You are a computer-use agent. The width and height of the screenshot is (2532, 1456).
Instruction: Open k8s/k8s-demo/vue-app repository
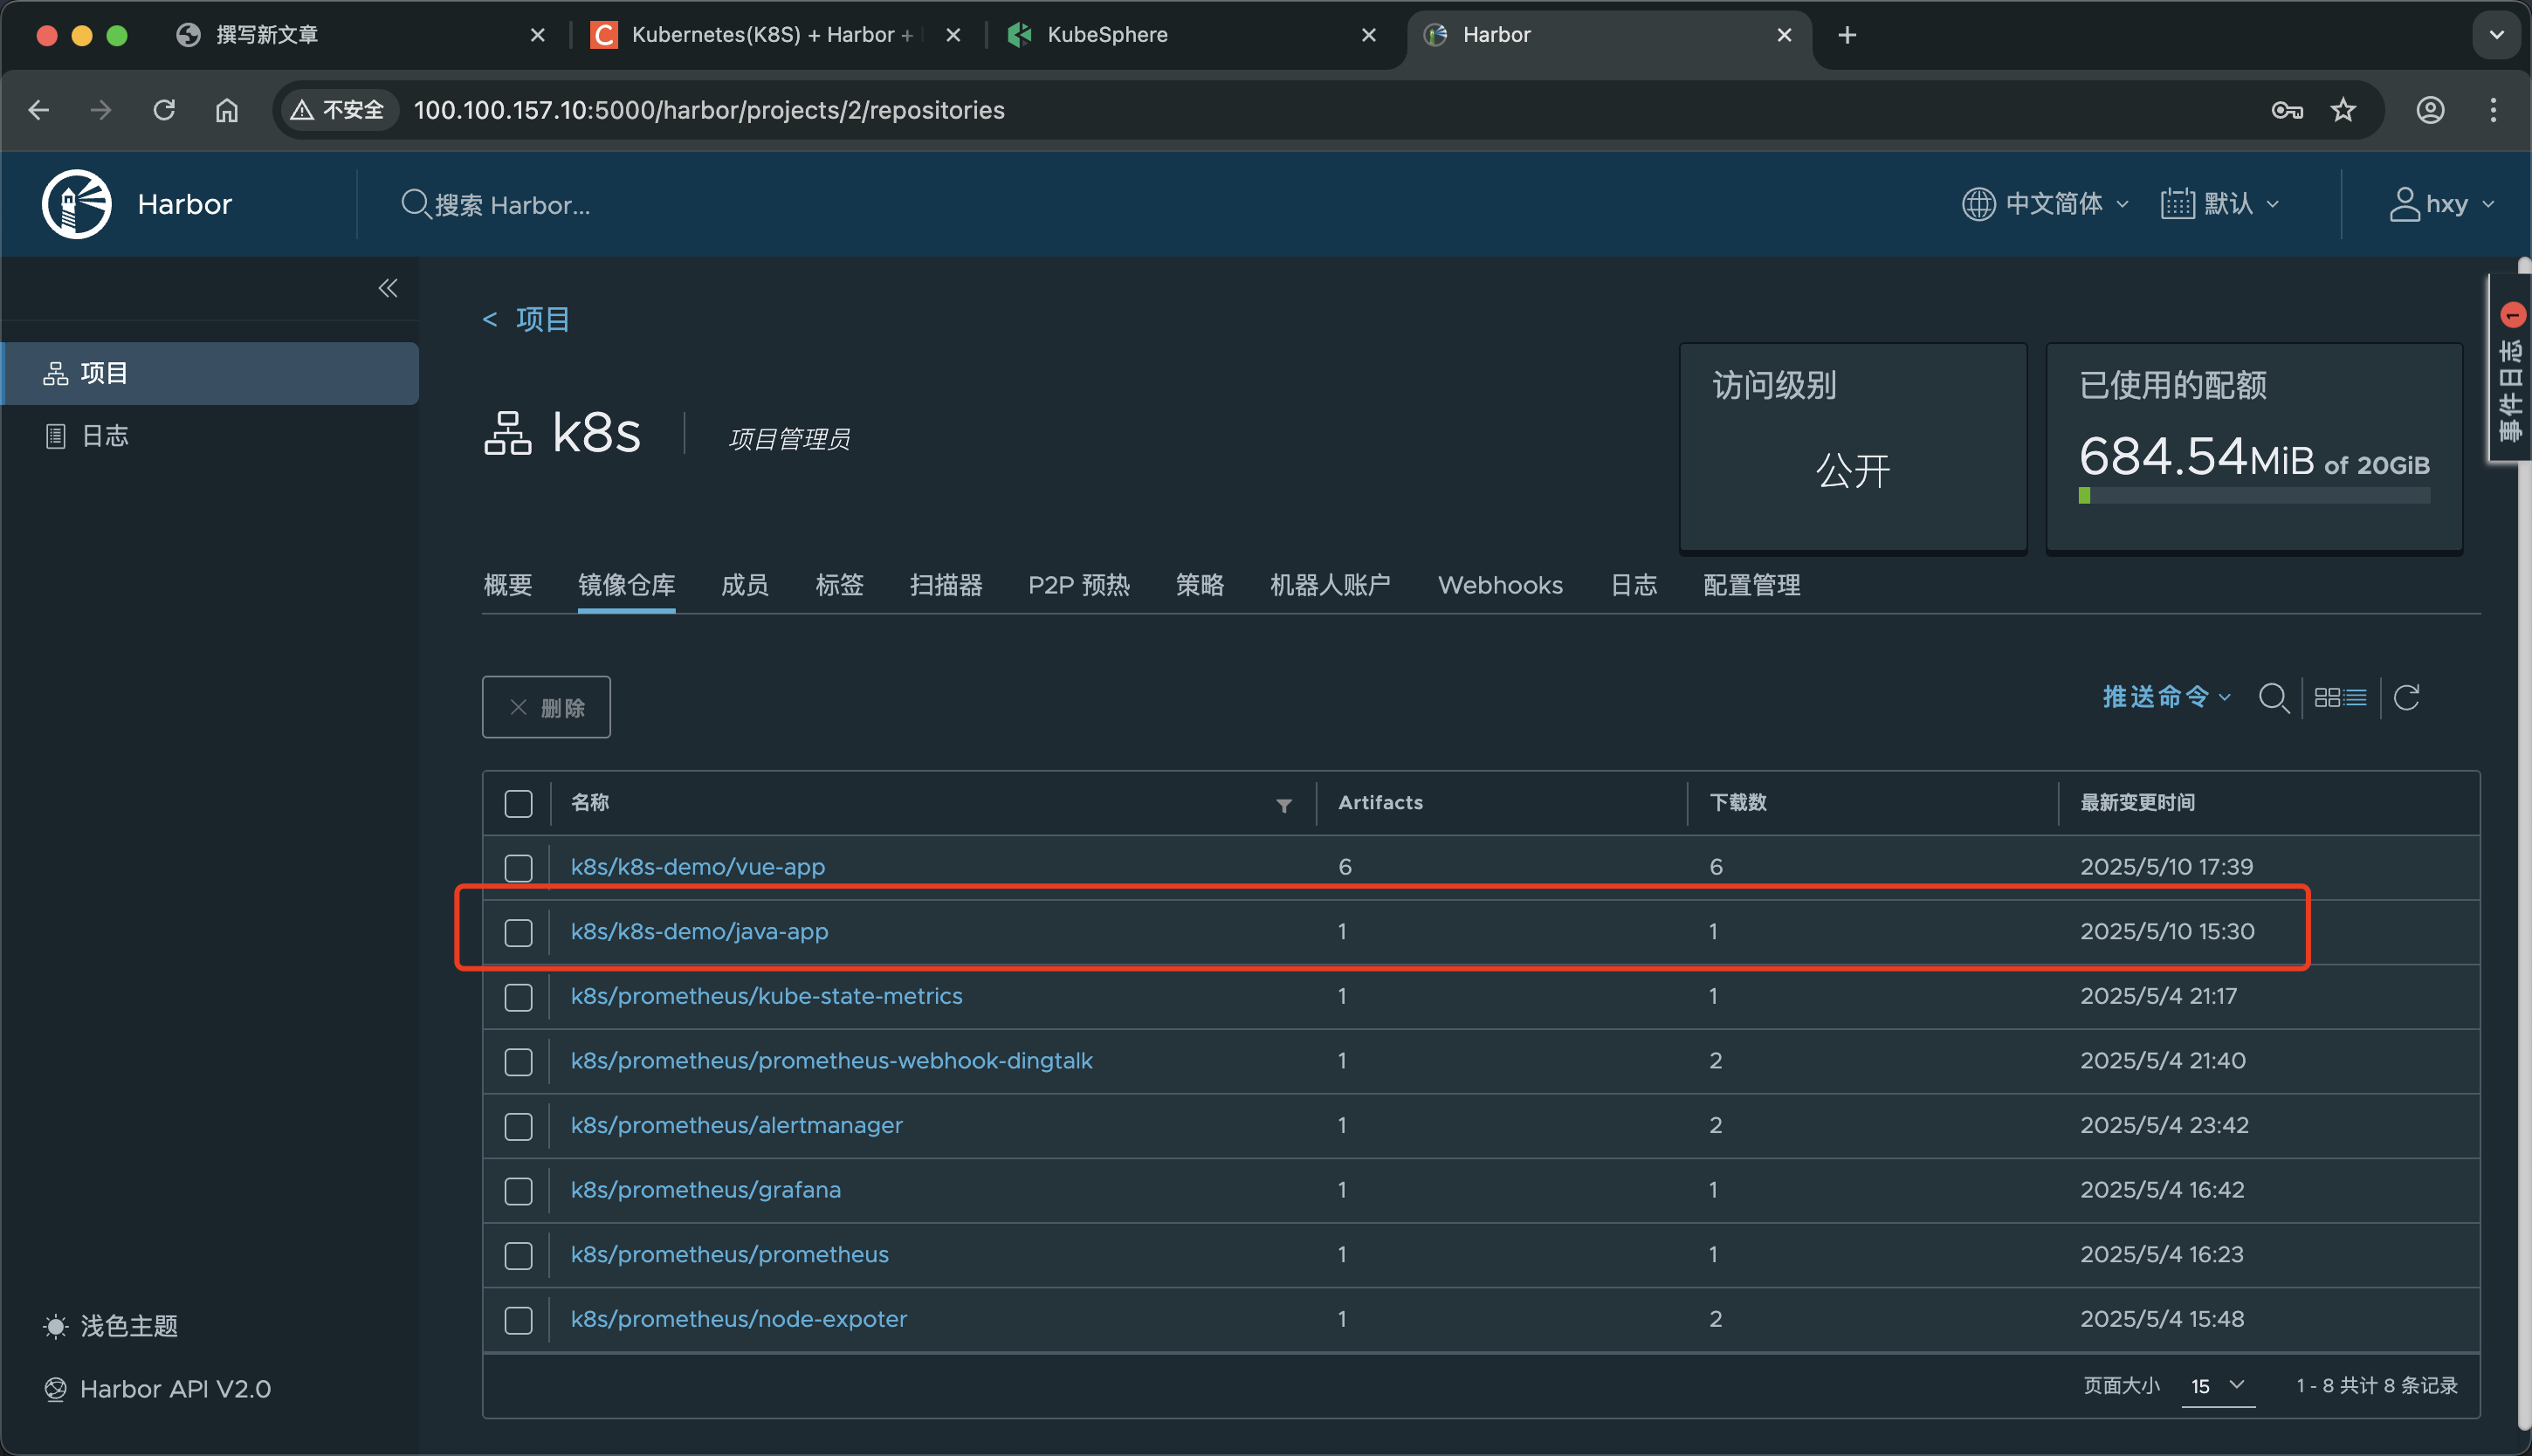click(x=698, y=867)
